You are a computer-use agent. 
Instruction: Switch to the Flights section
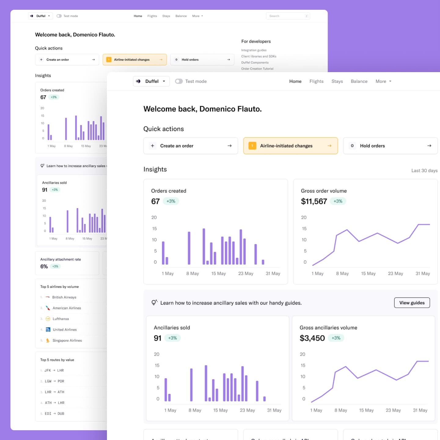click(x=316, y=81)
